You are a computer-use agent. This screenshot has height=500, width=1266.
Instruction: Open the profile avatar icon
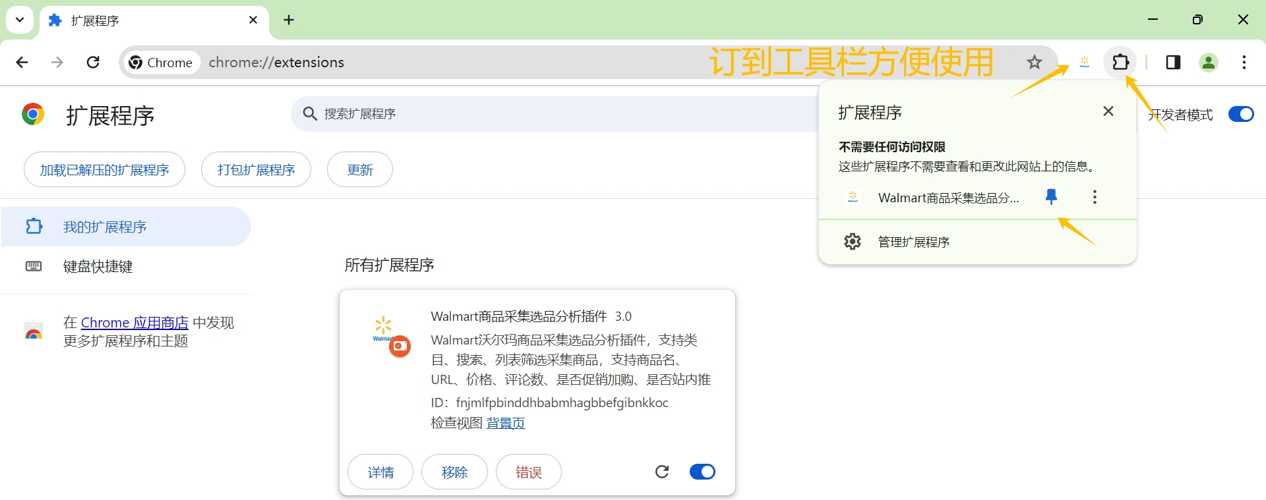[x=1209, y=63]
